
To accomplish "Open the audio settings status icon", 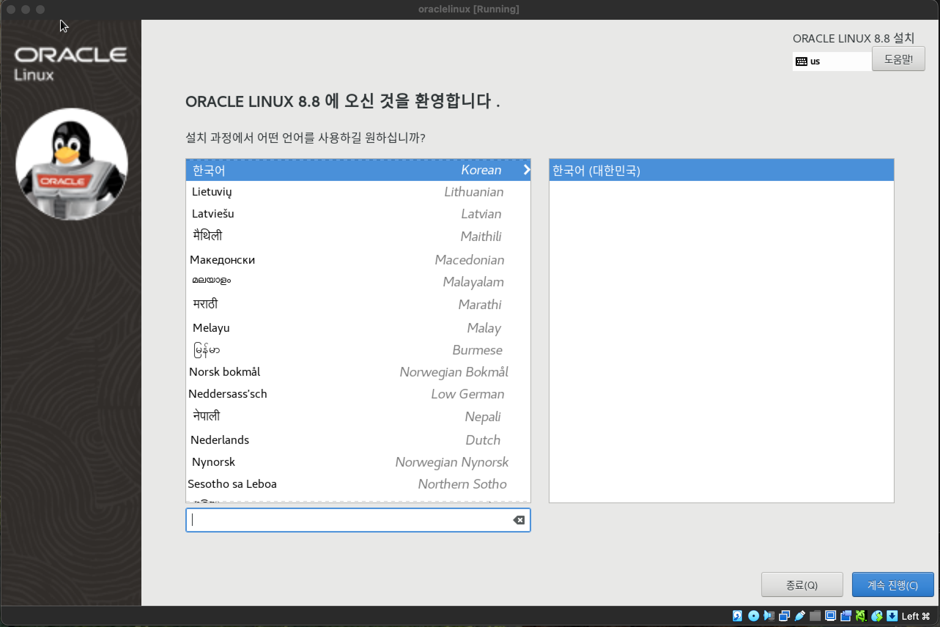I will [x=769, y=616].
